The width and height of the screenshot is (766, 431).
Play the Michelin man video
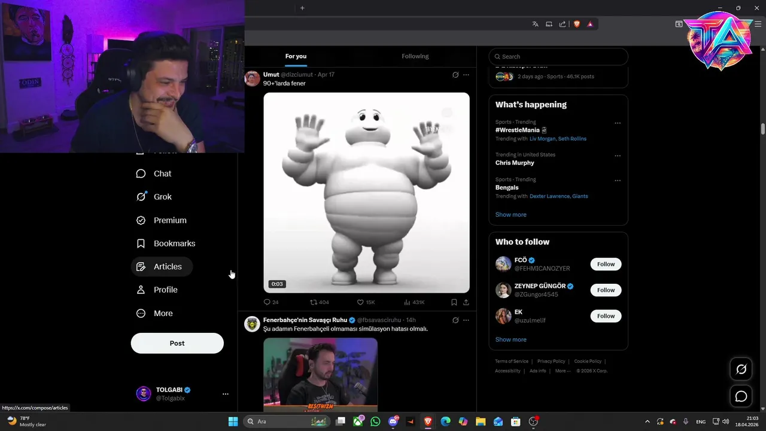click(366, 193)
